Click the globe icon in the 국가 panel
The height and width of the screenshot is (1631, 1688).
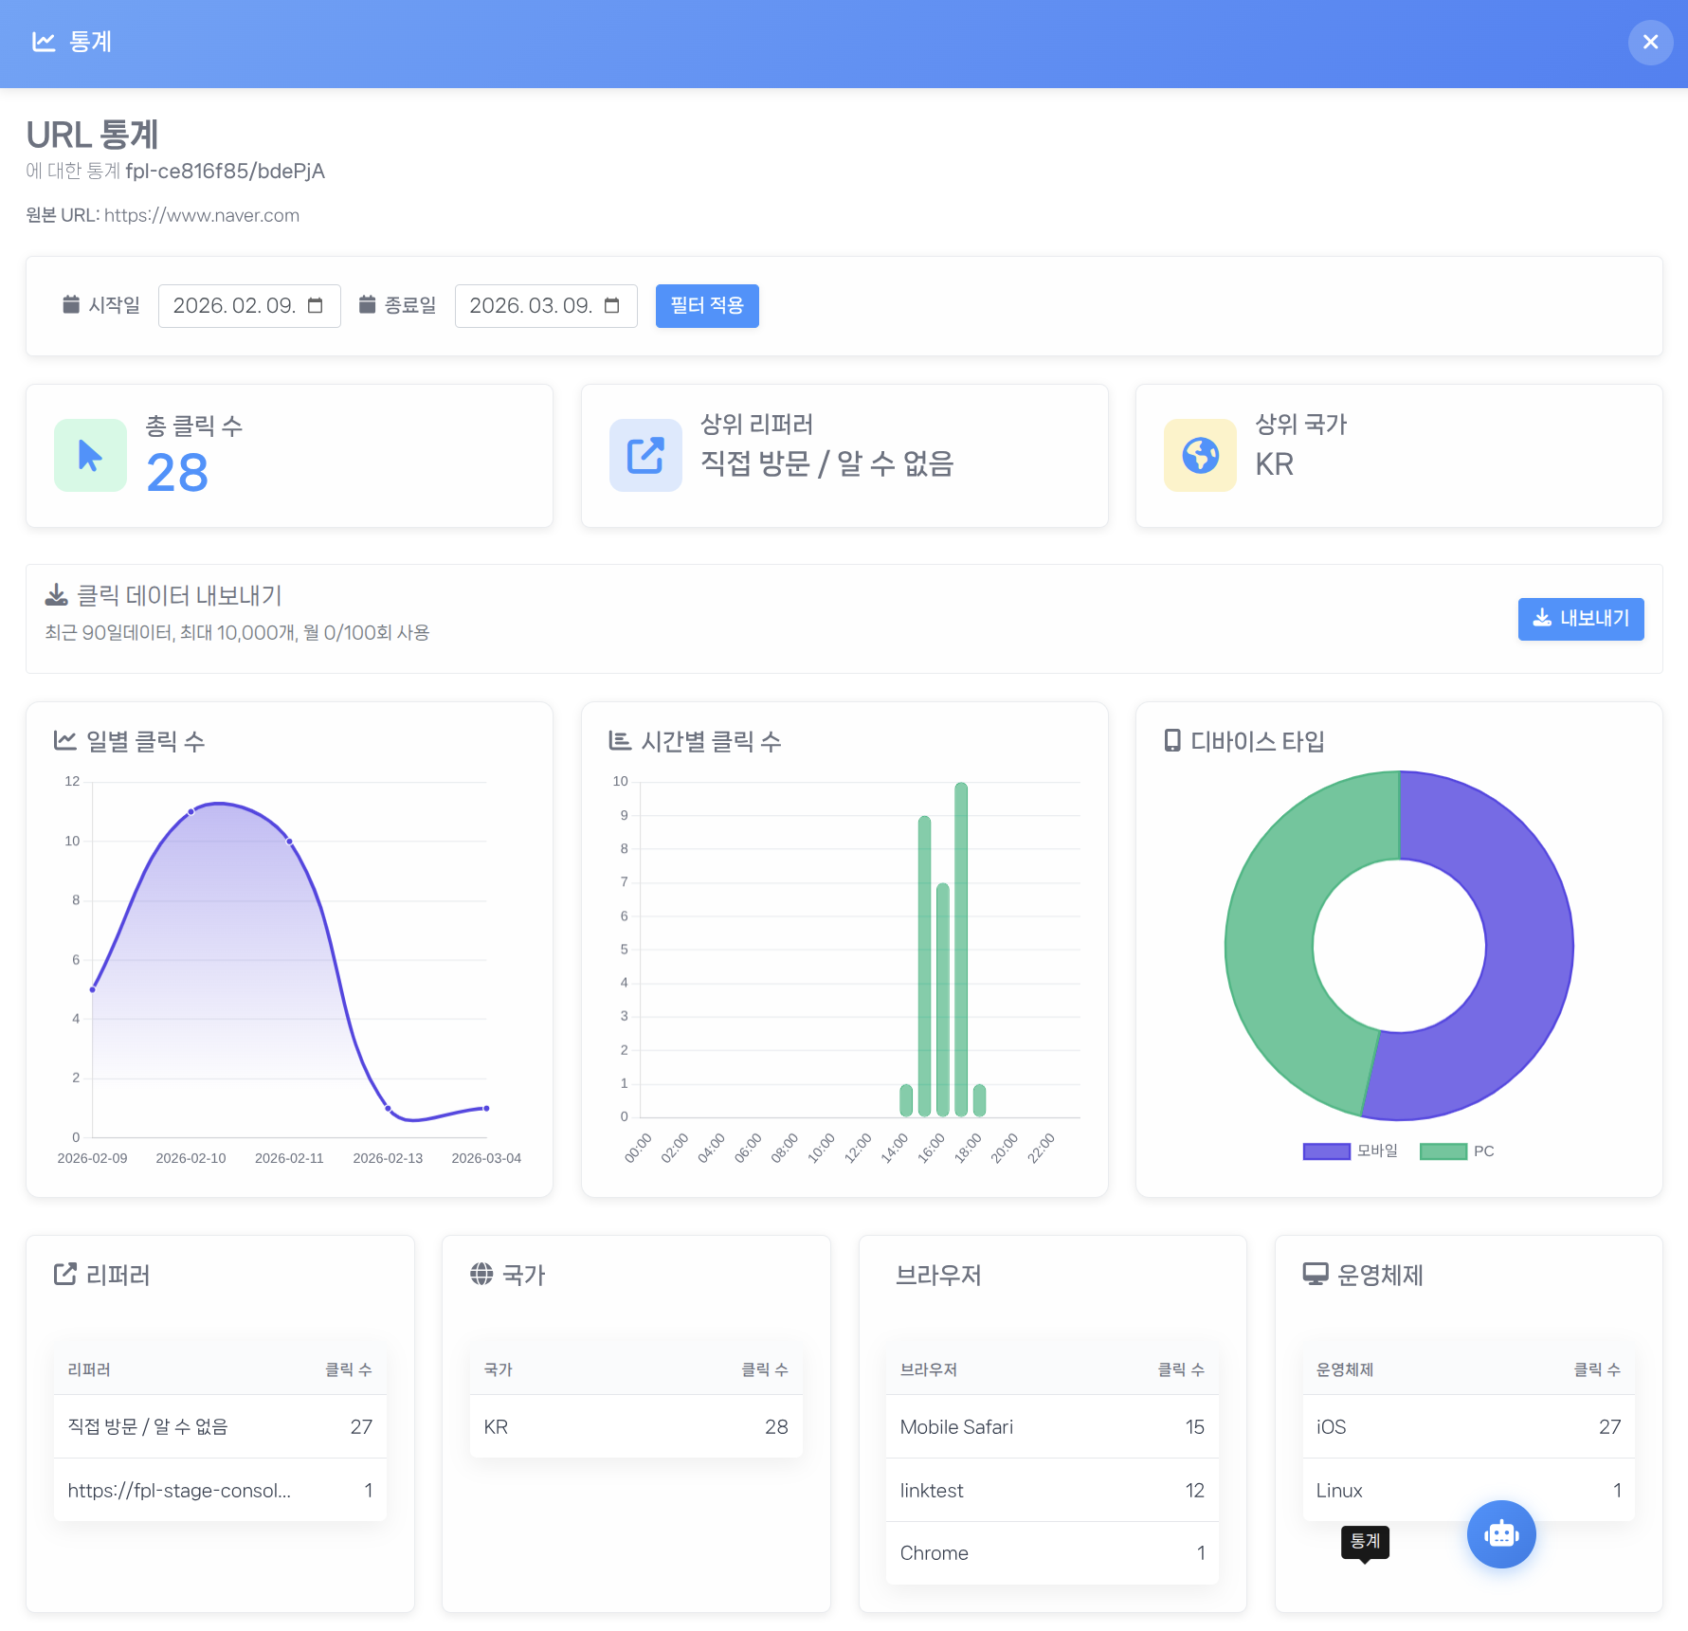pyautogui.click(x=481, y=1275)
